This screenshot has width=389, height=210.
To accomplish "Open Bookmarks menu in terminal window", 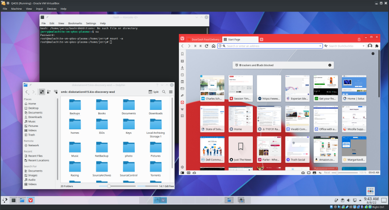I will 75,23.
